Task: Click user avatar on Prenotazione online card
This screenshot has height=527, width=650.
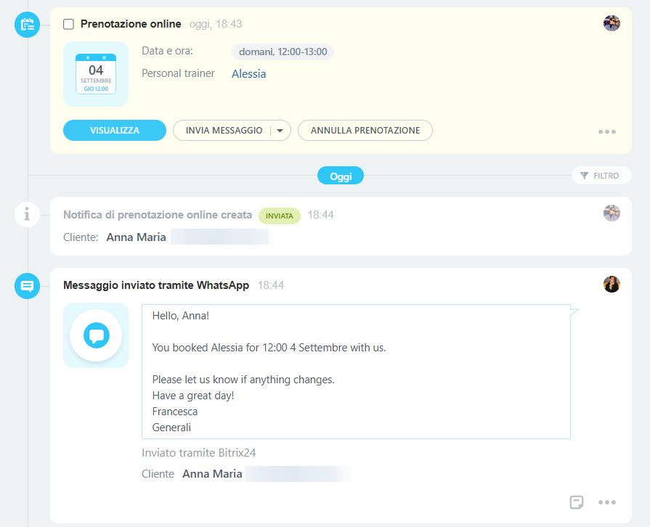Action: coord(612,23)
